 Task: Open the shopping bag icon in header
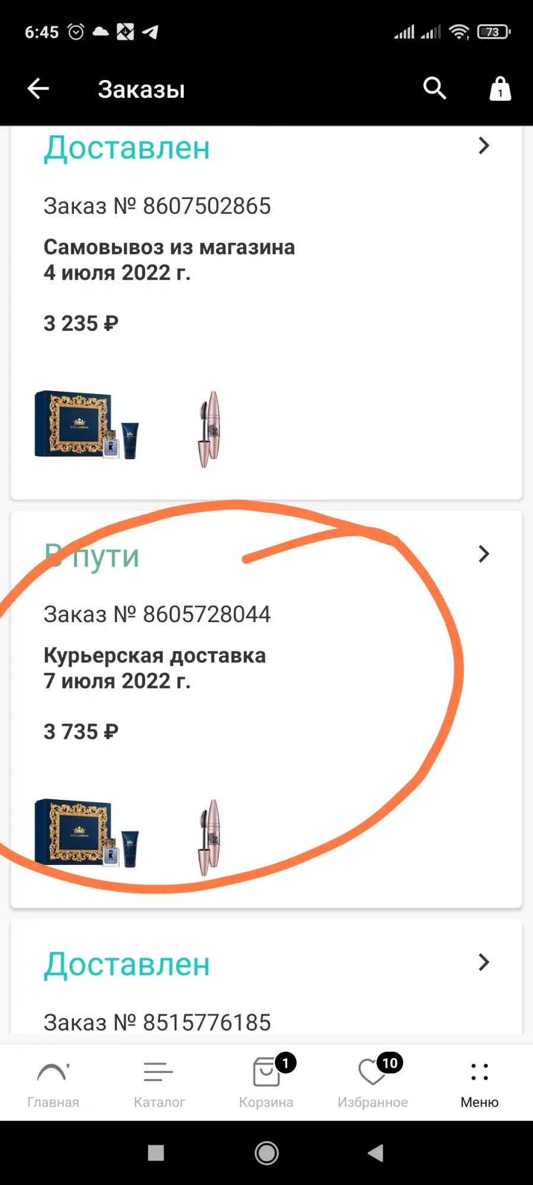click(500, 89)
